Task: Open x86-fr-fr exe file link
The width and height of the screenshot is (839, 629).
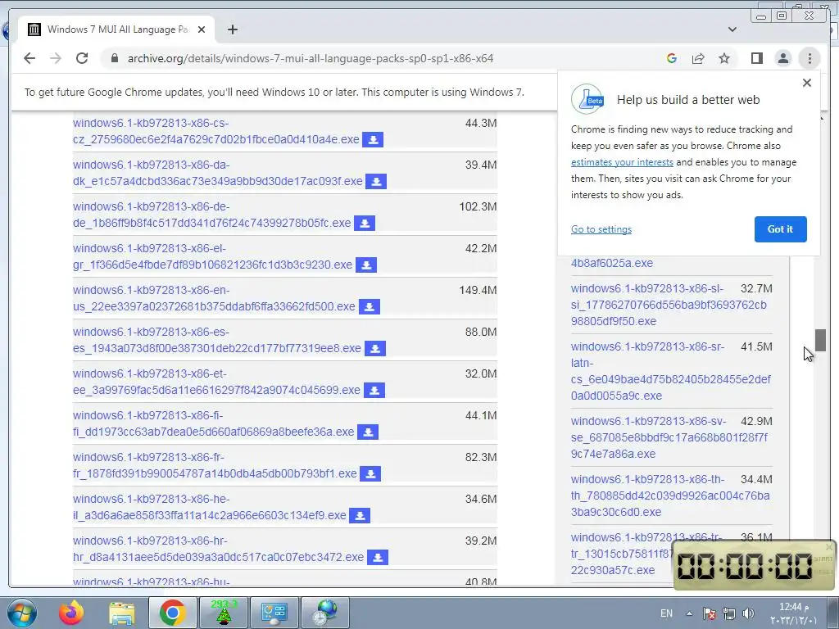Action: [x=215, y=465]
